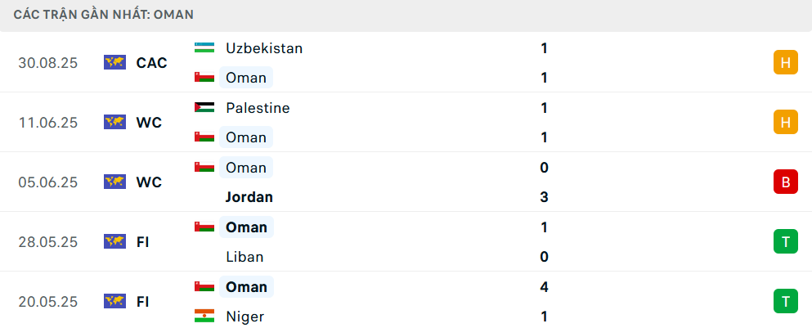Click Oman flag in the Jordan match
Screen dimensions: 812x328
[204, 168]
